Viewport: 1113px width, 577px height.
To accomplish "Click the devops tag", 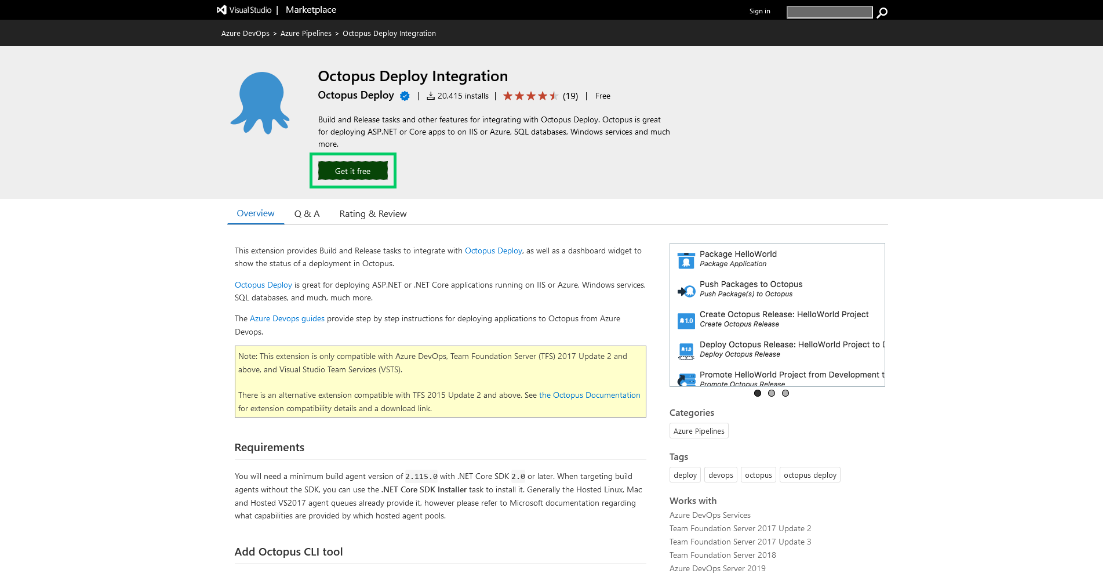I will pos(721,475).
